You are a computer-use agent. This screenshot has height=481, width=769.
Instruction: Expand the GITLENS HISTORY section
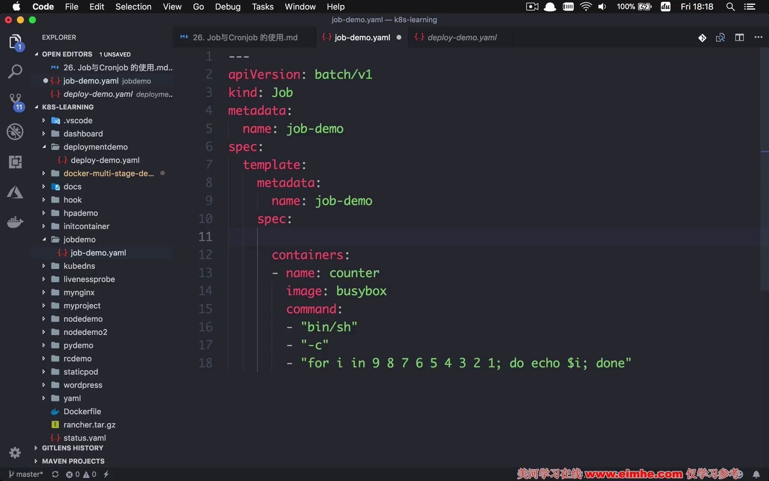coord(73,448)
